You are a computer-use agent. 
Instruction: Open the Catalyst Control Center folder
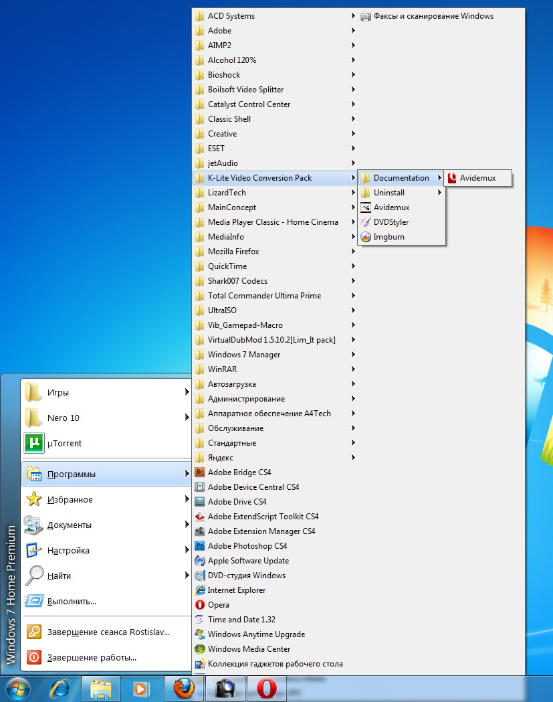click(275, 104)
